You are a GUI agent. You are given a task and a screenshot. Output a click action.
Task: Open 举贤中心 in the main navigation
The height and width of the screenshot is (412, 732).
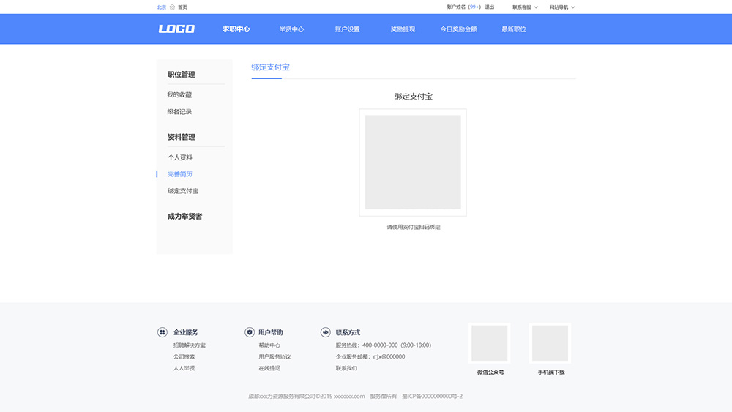(x=291, y=29)
